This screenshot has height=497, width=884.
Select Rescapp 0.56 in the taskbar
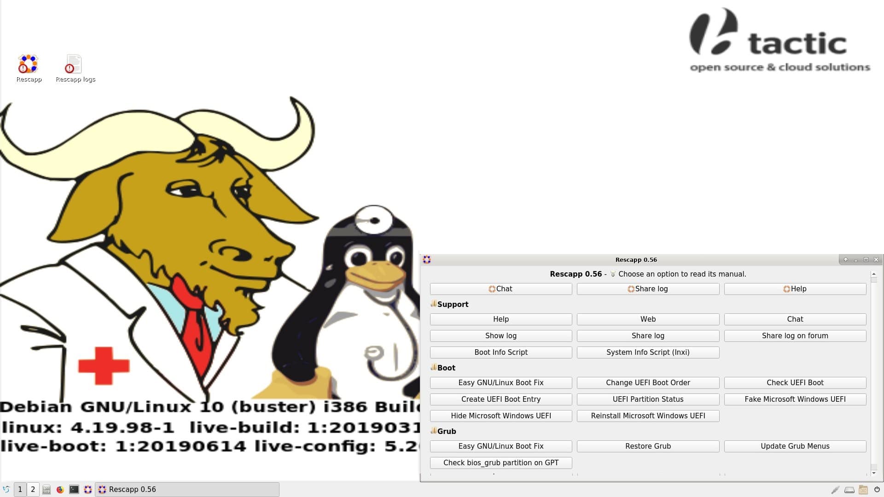127,489
